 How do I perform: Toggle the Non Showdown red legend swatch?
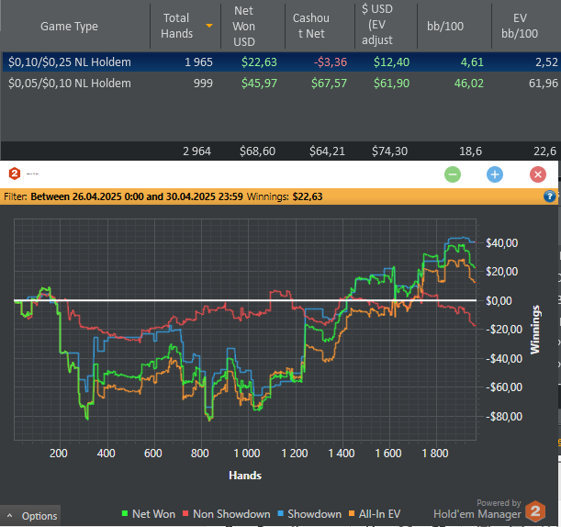click(x=185, y=514)
